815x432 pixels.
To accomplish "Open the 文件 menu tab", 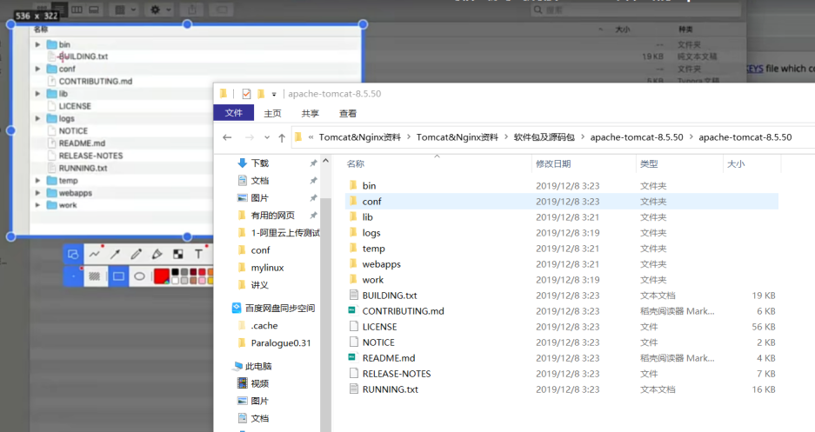I will 233,113.
